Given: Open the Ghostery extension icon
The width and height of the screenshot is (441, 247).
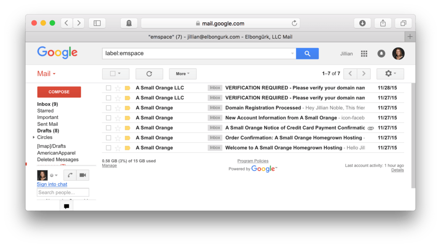Looking at the screenshot, I should (x=129, y=23).
